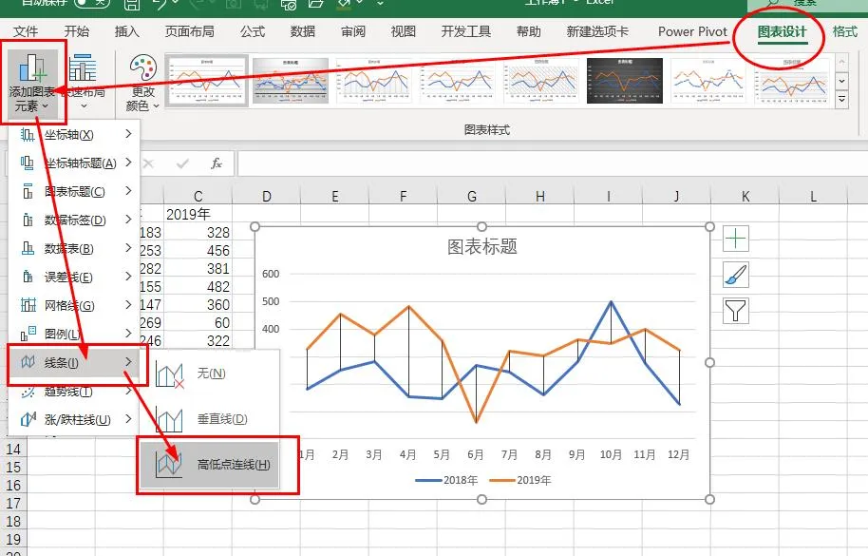Toggle the AutoSave (自动保存) switch
The height and width of the screenshot is (556, 868).
[91, 3]
